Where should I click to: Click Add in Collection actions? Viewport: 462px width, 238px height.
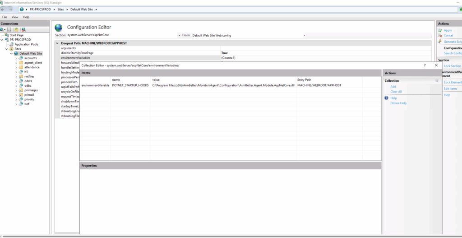coord(393,87)
